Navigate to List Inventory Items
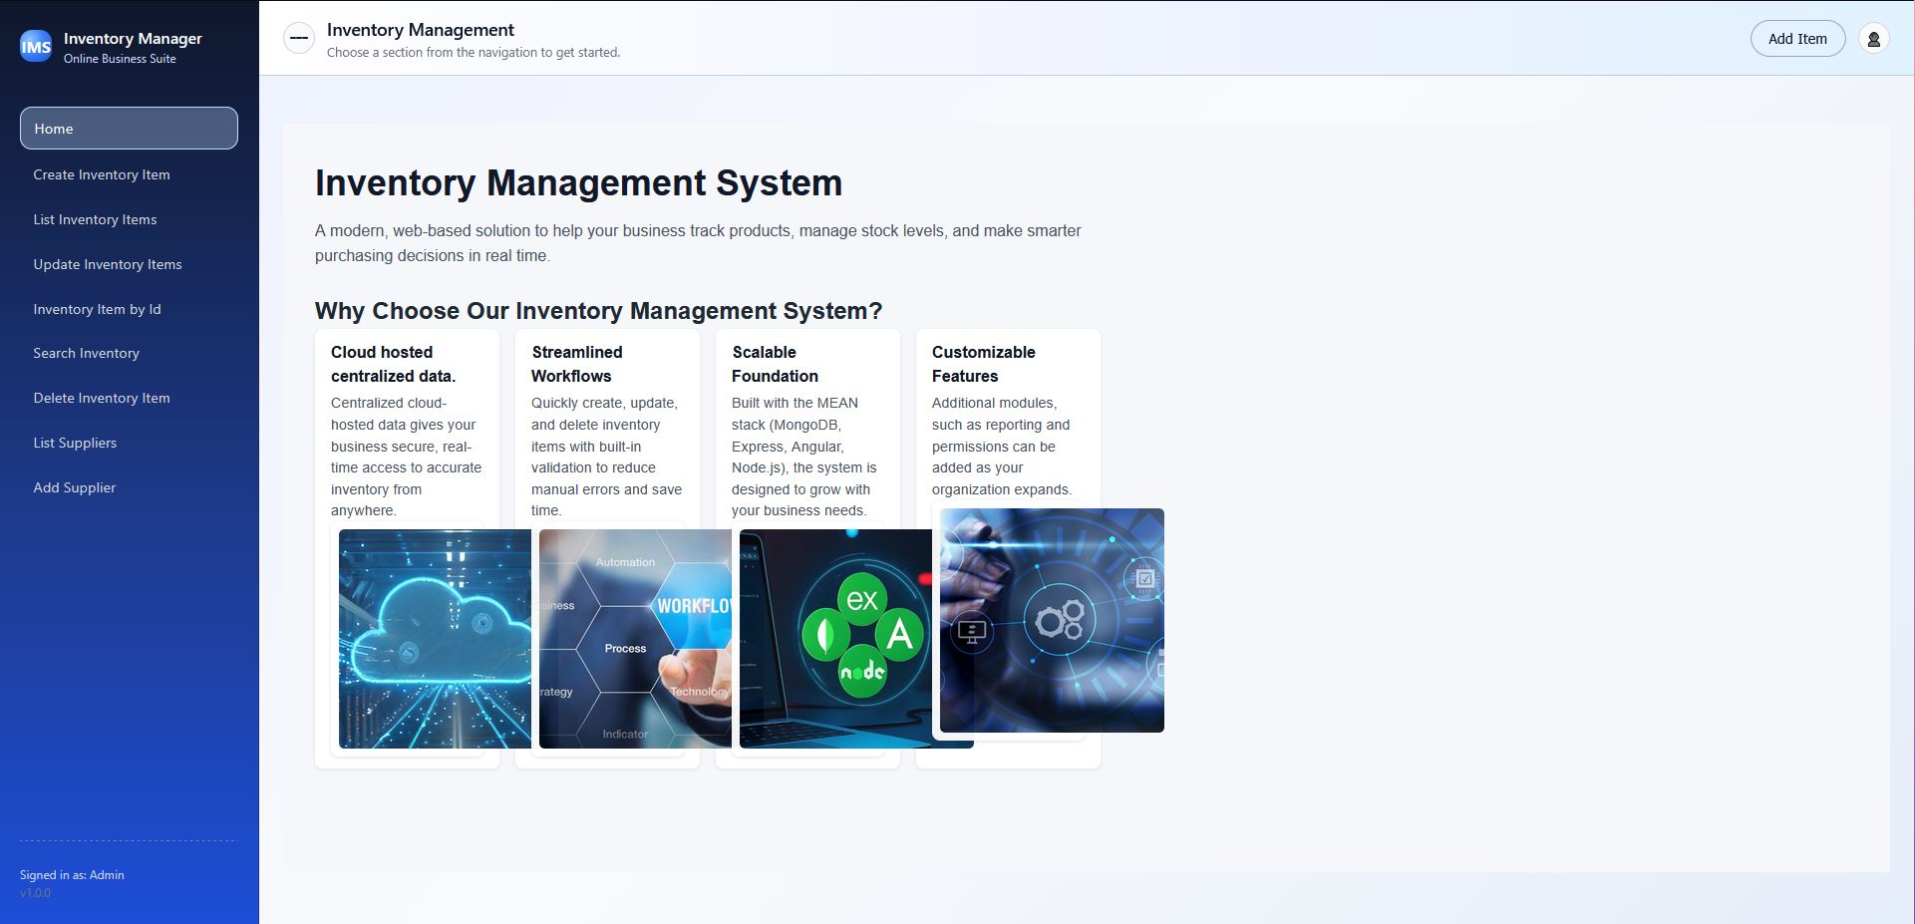The width and height of the screenshot is (1915, 924). click(95, 219)
